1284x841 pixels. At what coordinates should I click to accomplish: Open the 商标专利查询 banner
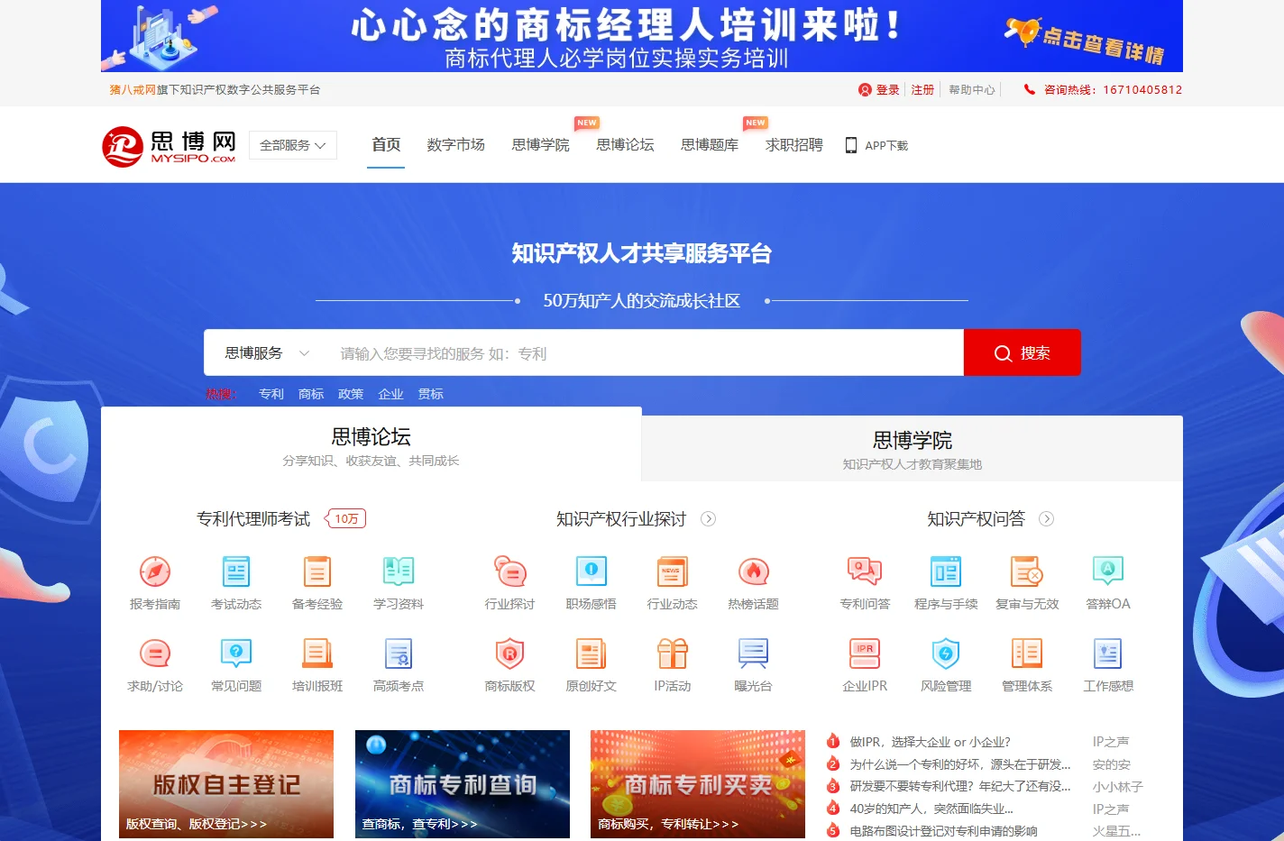pos(463,784)
